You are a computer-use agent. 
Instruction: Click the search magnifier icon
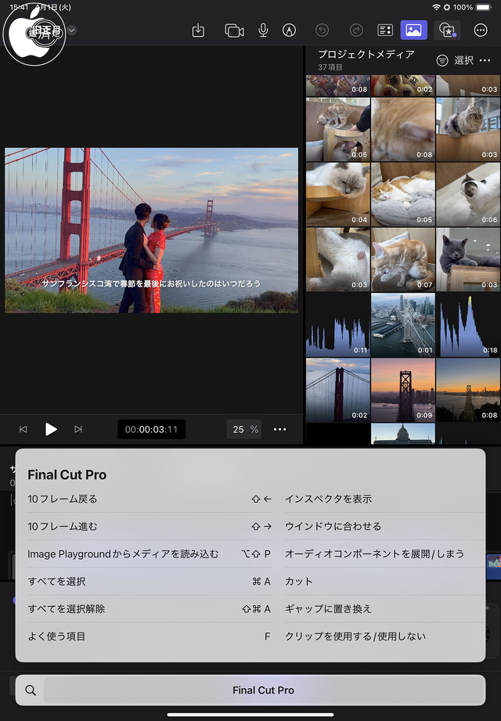(31, 690)
